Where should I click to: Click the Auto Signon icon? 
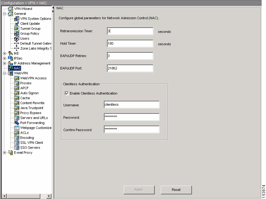tap(17, 93)
